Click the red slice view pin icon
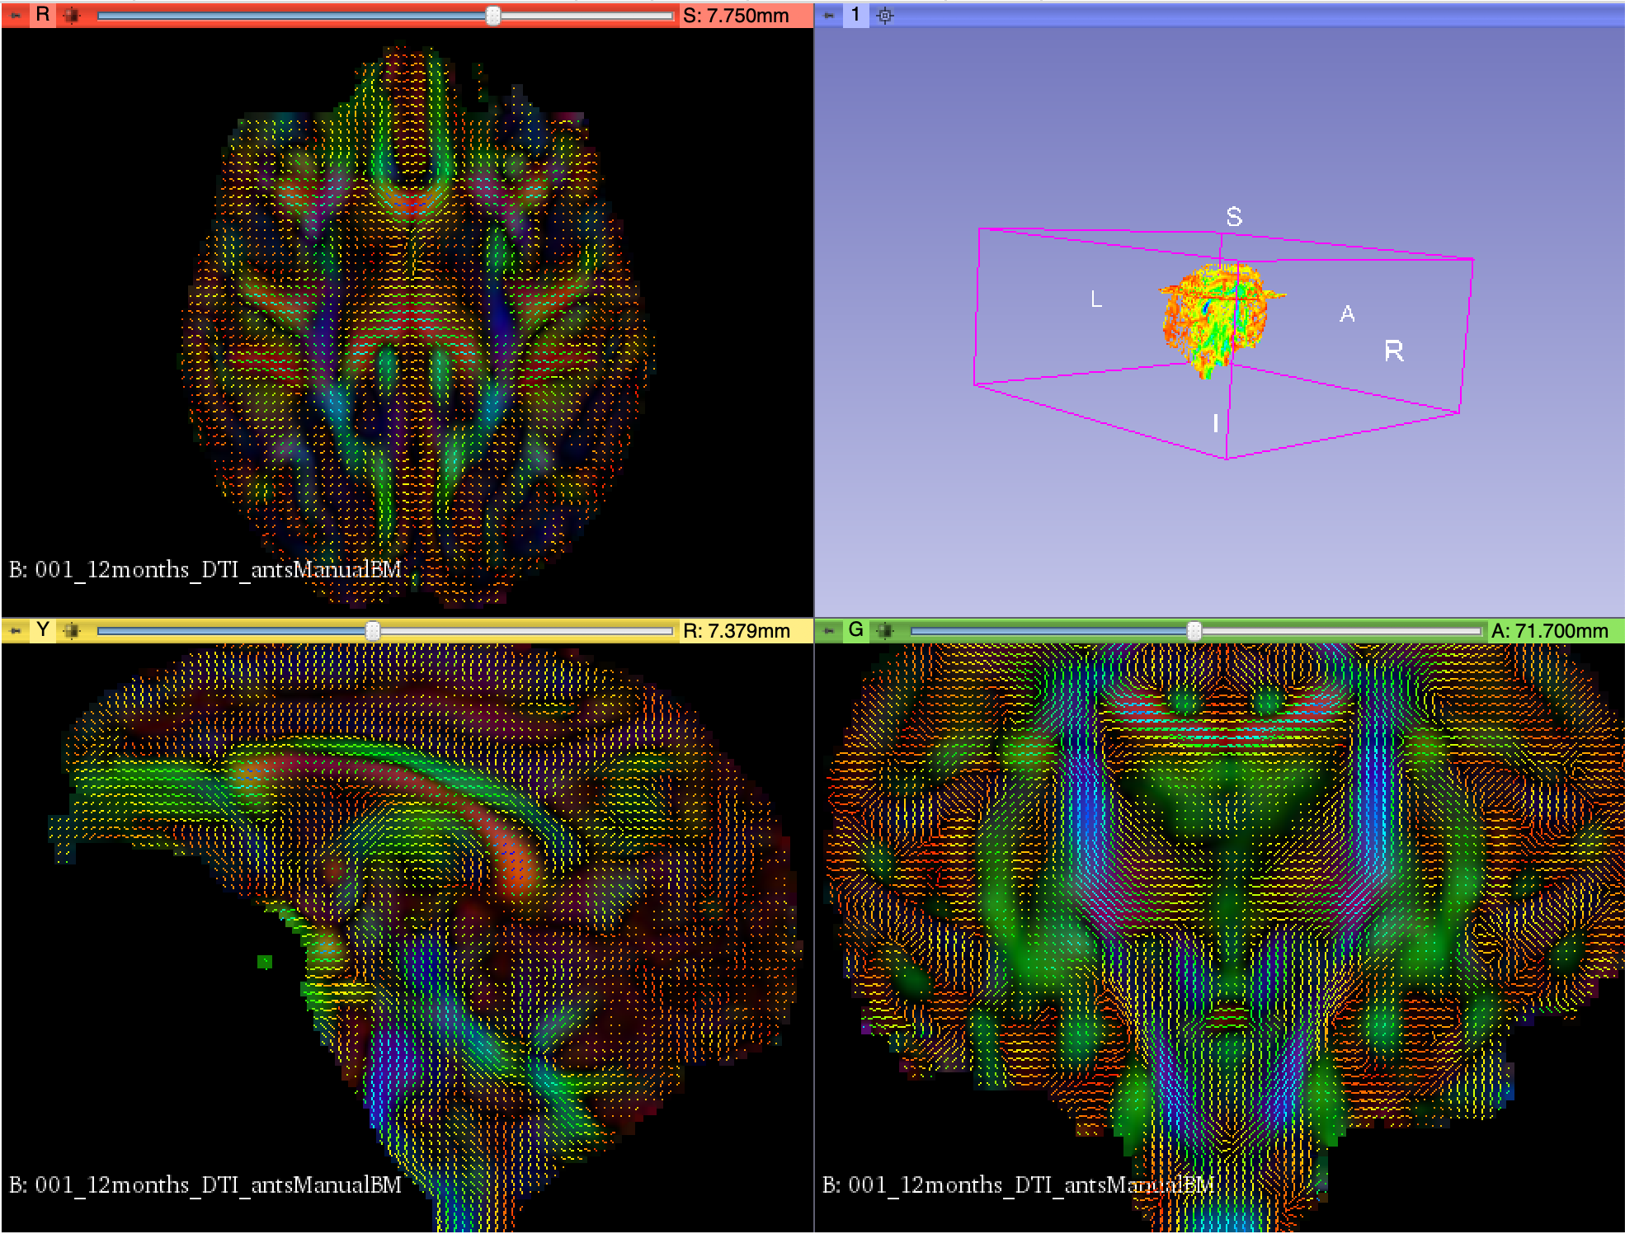1625x1234 pixels. tap(16, 15)
